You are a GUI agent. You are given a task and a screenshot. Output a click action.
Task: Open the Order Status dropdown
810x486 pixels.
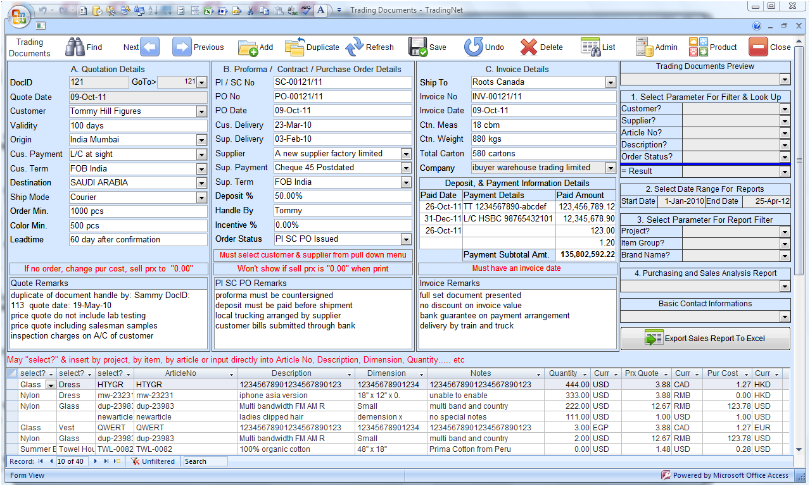coord(406,239)
